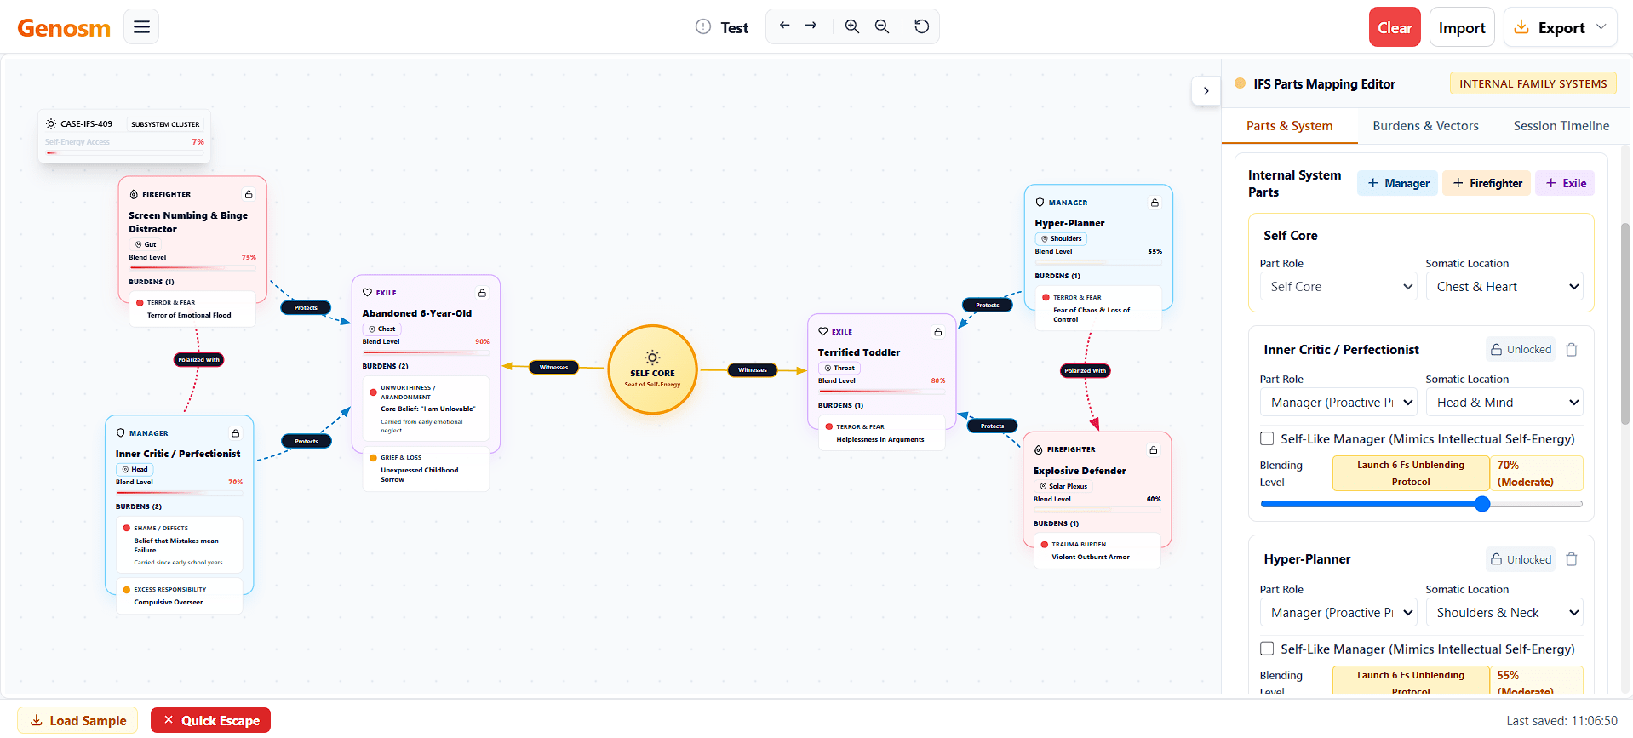The height and width of the screenshot is (738, 1633).
Task: Select Terror of Emotional Flood burden
Action: click(x=192, y=309)
